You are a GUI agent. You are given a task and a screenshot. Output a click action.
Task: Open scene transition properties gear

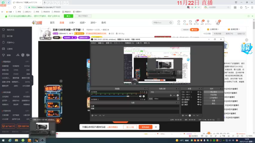click(178, 95)
